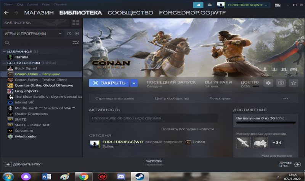This screenshot has width=305, height=181.
Task: Open the Друзья menu
Action: 32,4
